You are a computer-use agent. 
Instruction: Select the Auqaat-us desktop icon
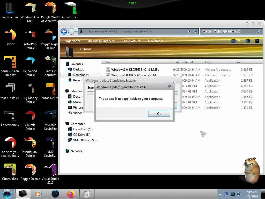(70, 10)
